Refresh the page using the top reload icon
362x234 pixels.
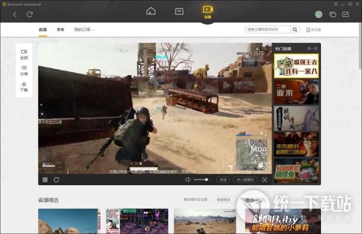point(30,14)
